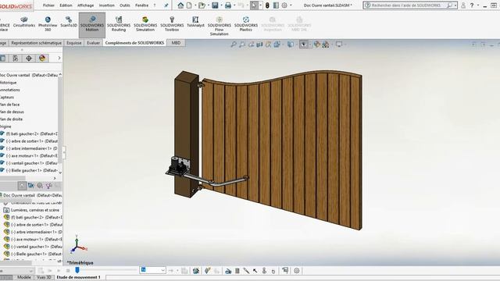This screenshot has width=500, height=281.
Task: Select Etude de mouvement 1 tab
Action: pos(78,277)
